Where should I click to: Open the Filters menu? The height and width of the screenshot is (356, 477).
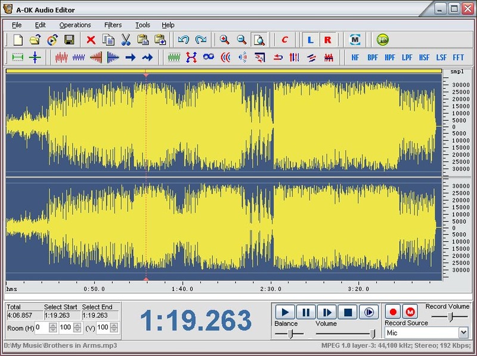point(113,25)
